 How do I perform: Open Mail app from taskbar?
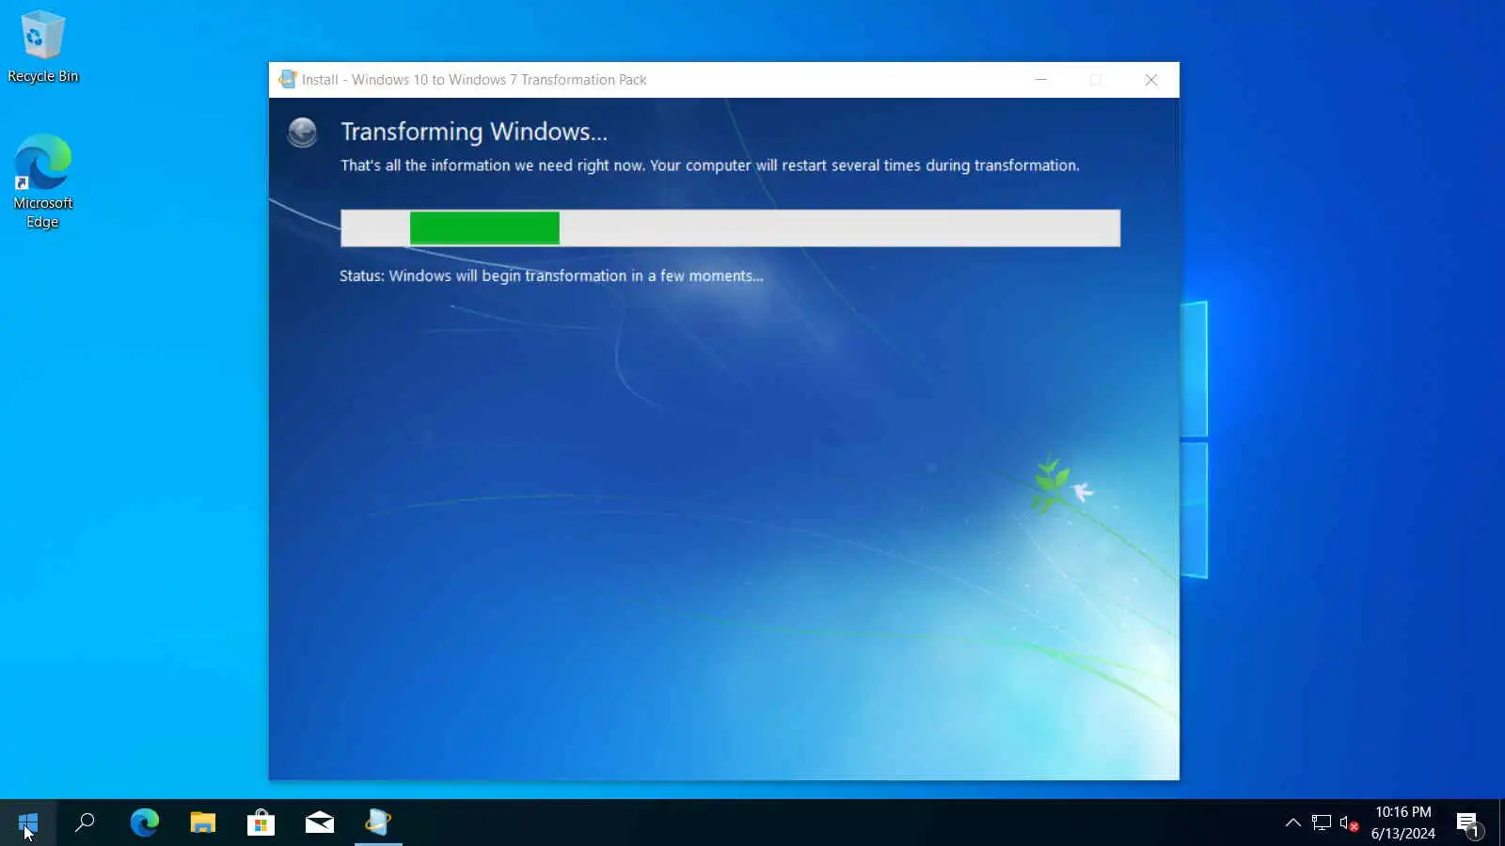320,823
